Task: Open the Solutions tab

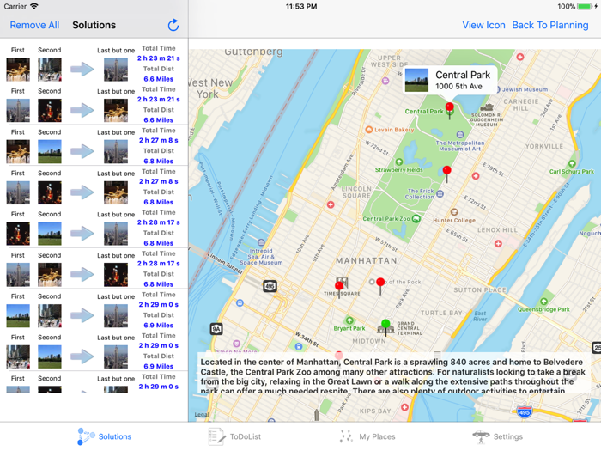Action: coord(105,436)
